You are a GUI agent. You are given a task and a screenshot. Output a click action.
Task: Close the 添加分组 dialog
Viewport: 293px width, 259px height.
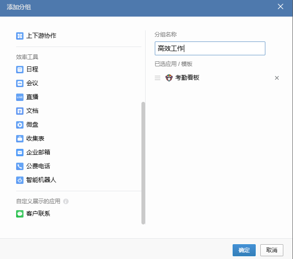tap(281, 6)
